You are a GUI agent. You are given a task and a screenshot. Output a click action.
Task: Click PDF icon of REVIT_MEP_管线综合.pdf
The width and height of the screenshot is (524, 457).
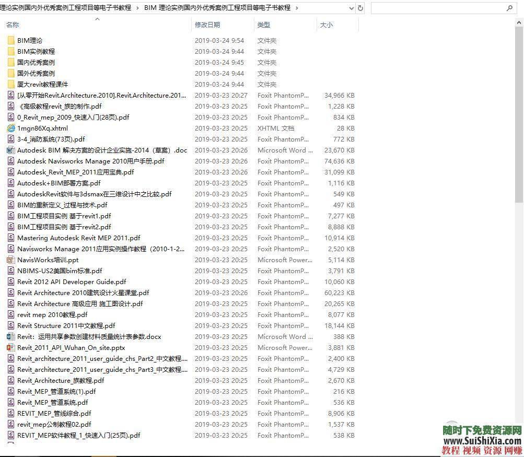(11, 414)
